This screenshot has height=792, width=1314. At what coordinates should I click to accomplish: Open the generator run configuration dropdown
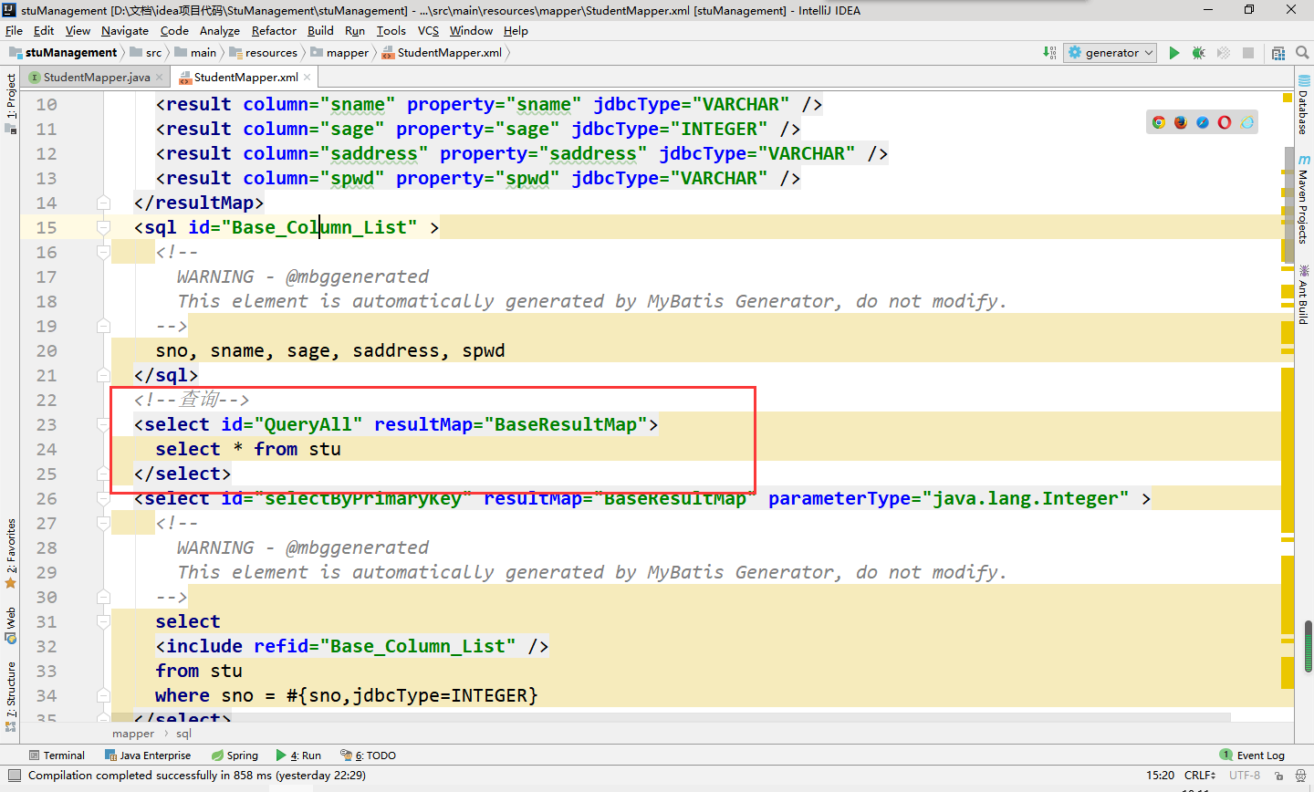[x=1111, y=53]
